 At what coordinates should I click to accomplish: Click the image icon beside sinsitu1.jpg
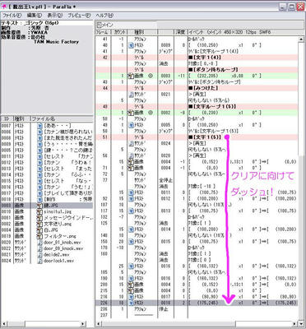point(39,211)
